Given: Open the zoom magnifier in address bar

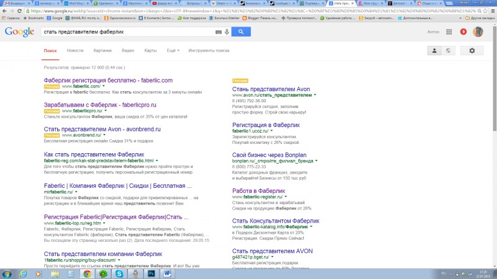Looking at the screenshot, I should point(479,11).
